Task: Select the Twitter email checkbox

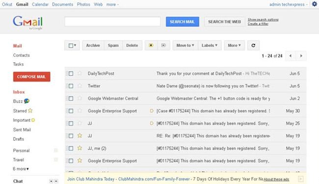Action: (x=71, y=86)
